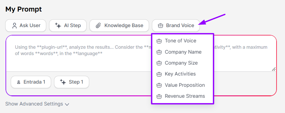Click the briefcase icon beside Revenue Streams
Image resolution: width=285 pixels, height=113 pixels.
pyautogui.click(x=159, y=96)
